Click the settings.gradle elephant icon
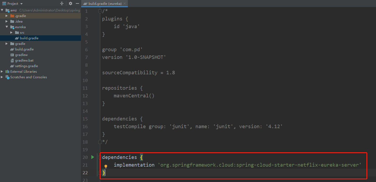This screenshot has width=376, height=182. pyautogui.click(x=12, y=66)
